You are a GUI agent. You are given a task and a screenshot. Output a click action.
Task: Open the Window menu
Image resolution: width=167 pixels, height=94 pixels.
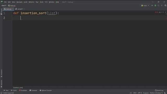[x=52, y=2]
